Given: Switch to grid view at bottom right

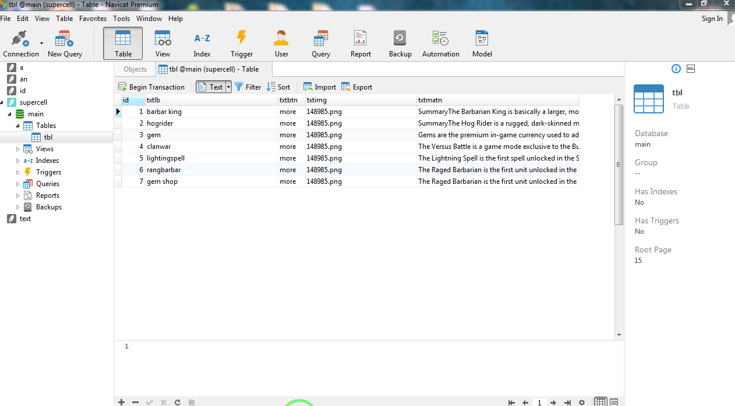Looking at the screenshot, I should pyautogui.click(x=600, y=402).
